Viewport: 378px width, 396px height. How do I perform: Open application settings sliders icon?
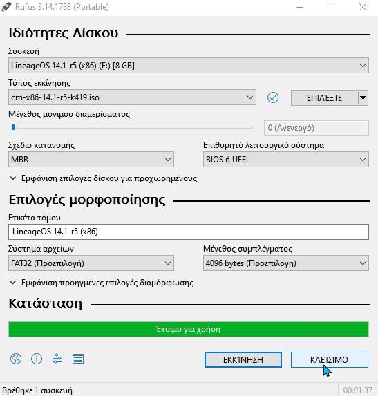(x=57, y=359)
